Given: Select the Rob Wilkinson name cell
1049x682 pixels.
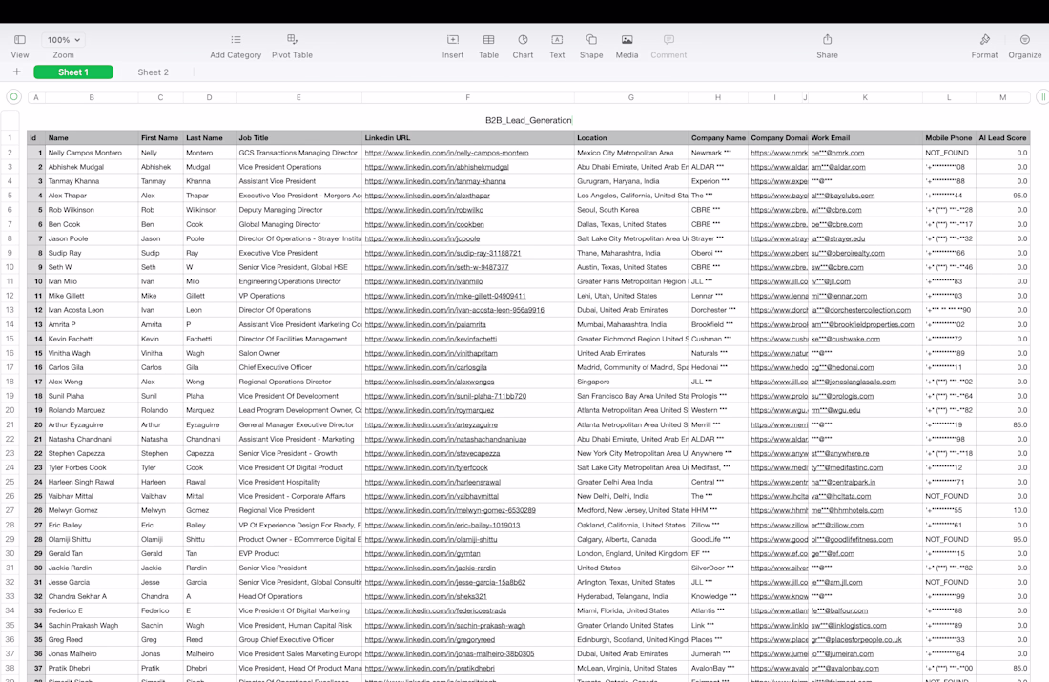Looking at the screenshot, I should click(92, 210).
